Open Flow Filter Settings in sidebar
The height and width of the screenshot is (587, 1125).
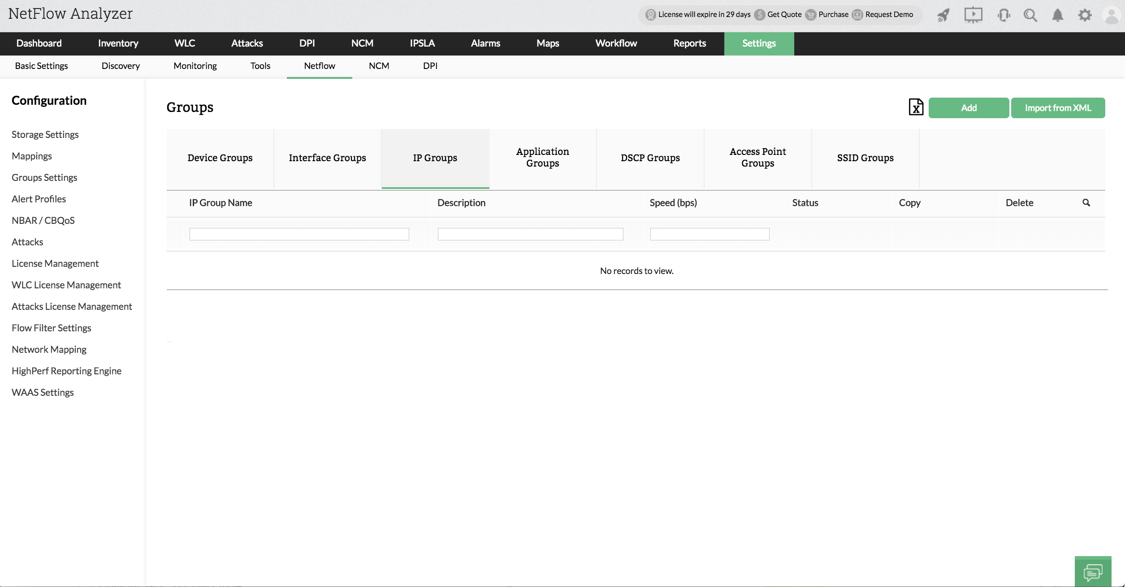coord(52,328)
